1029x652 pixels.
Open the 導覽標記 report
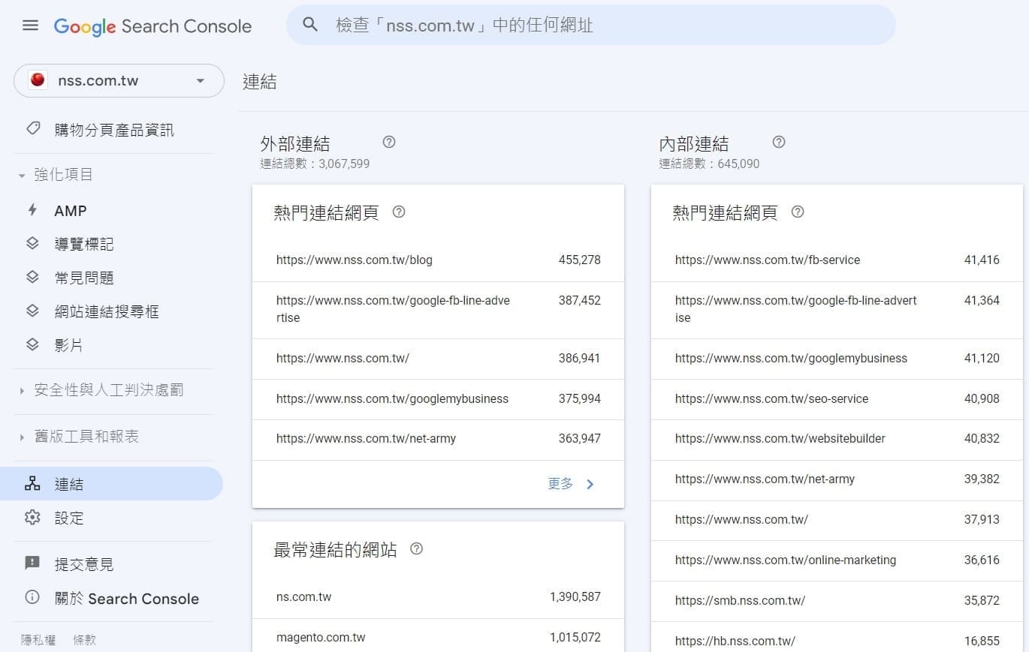tap(113, 245)
